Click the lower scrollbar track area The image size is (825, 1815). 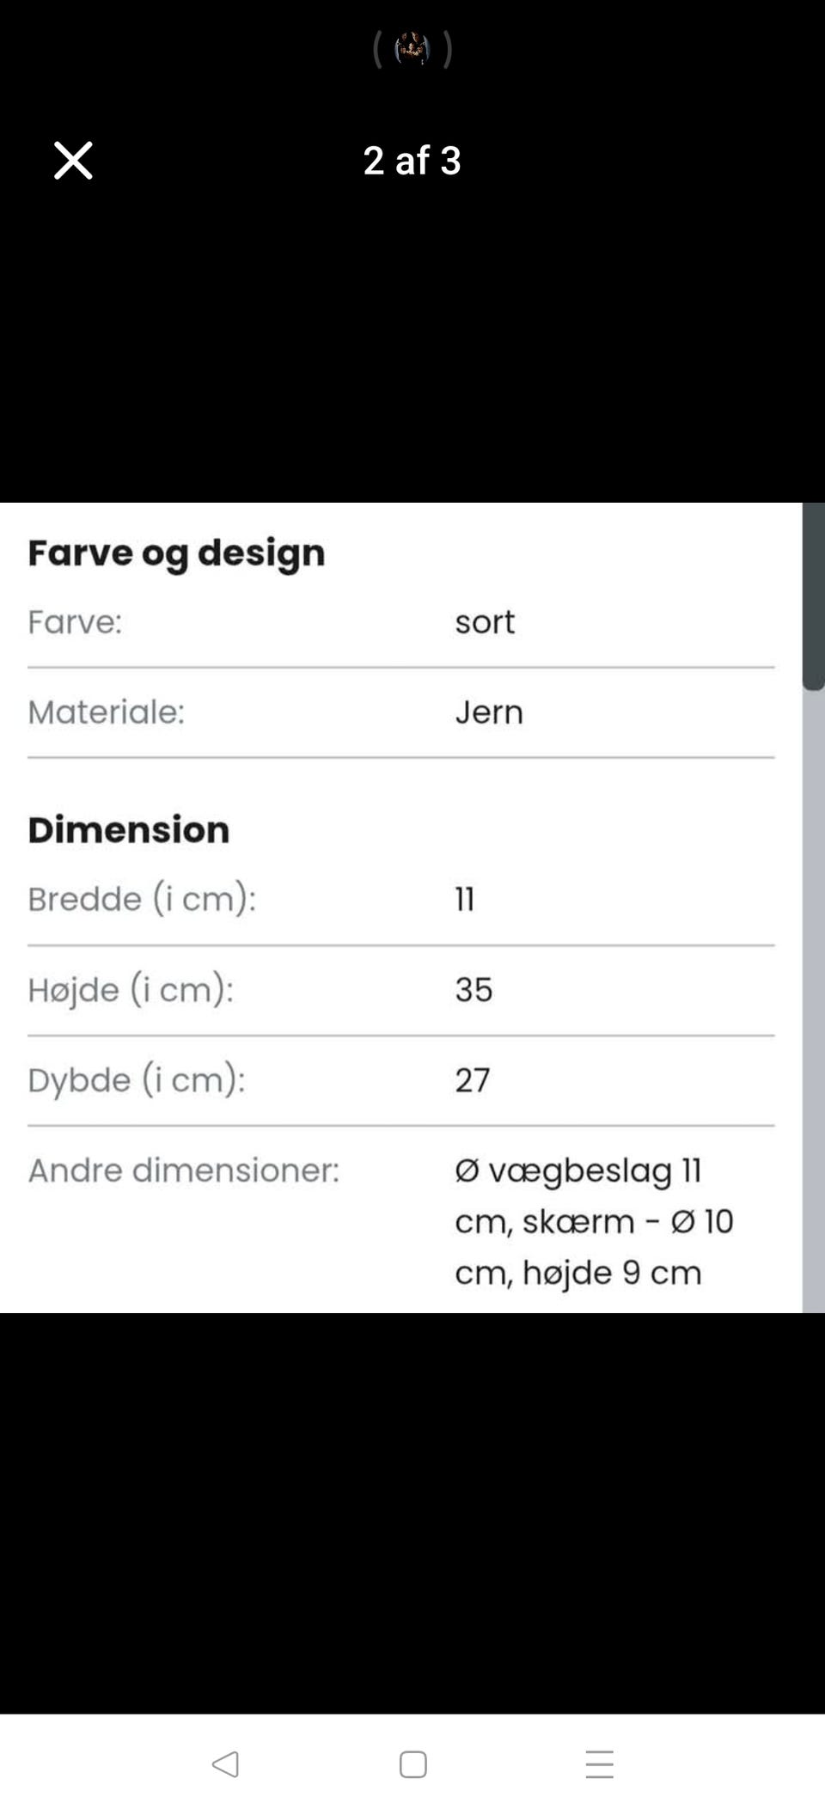click(x=813, y=1031)
